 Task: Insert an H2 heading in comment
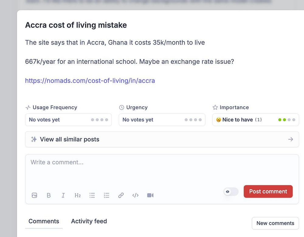coord(78,195)
